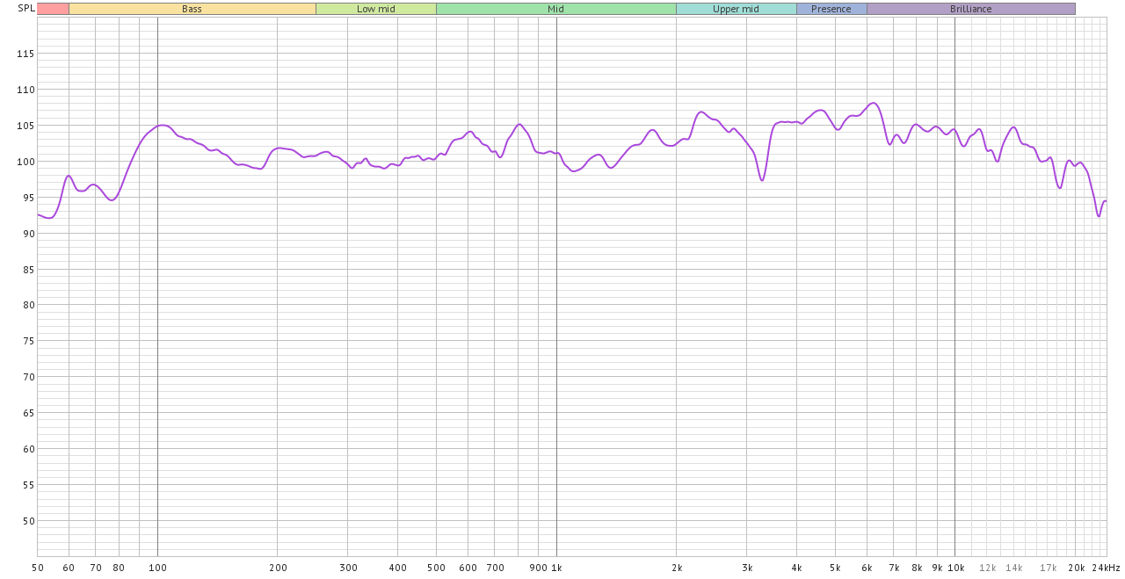Click the 20k frequency axis label
1125x579 pixels.
(x=1077, y=568)
